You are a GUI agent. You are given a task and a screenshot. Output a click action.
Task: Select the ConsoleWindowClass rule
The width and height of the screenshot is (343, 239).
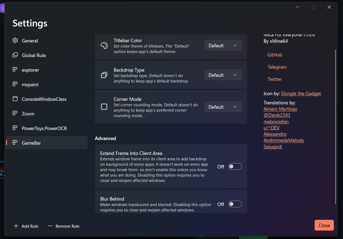point(47,99)
